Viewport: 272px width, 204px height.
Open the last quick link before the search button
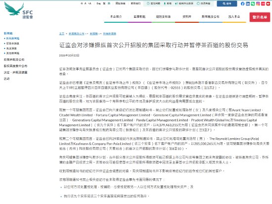tap(203, 3)
